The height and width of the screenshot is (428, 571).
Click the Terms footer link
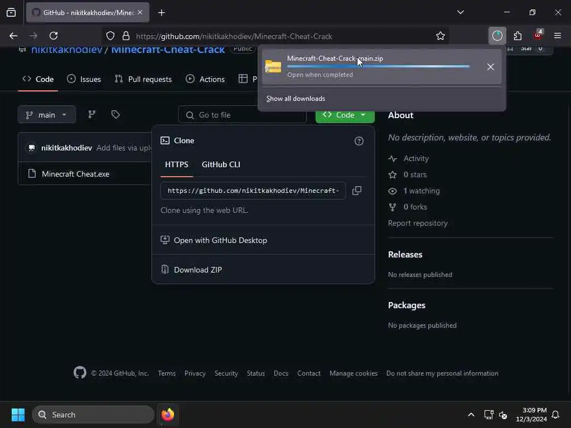coord(167,373)
